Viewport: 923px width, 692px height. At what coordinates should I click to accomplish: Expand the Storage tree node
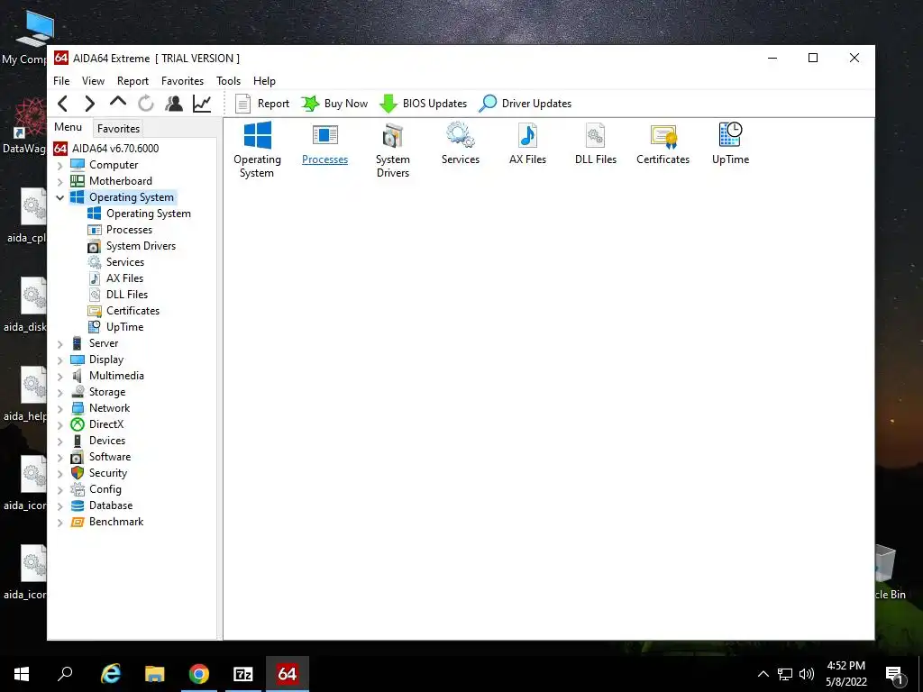tap(60, 393)
